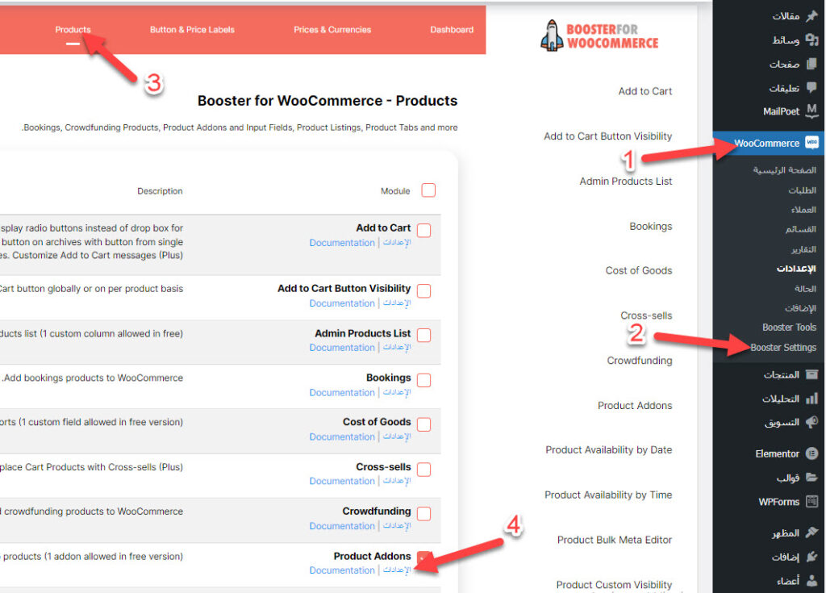Click the Booster for WooCommerce rocket logo

pos(552,35)
